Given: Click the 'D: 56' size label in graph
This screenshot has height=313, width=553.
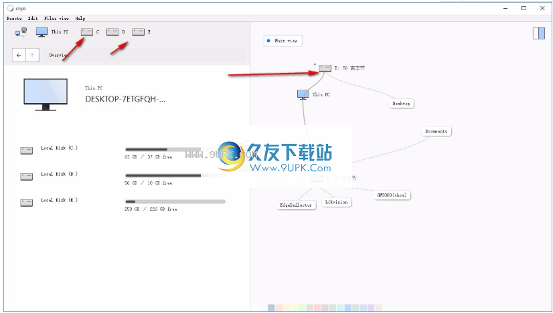Looking at the screenshot, I should [x=349, y=68].
